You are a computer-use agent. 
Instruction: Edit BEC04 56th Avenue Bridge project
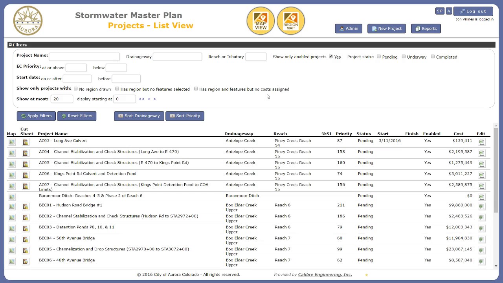click(x=482, y=239)
